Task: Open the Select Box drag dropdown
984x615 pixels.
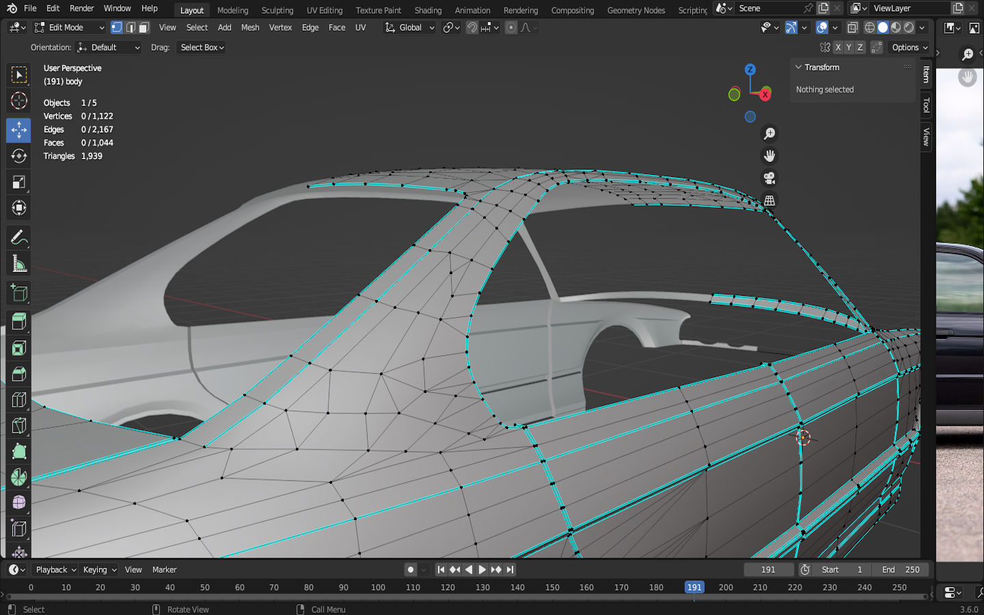Action: [202, 47]
